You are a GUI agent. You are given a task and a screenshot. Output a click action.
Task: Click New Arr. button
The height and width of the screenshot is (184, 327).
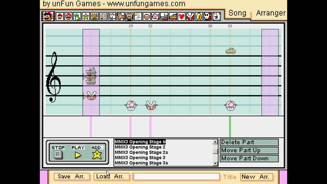[x=256, y=177]
